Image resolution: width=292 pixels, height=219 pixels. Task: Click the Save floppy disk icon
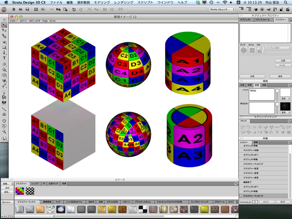(x=27, y=9)
